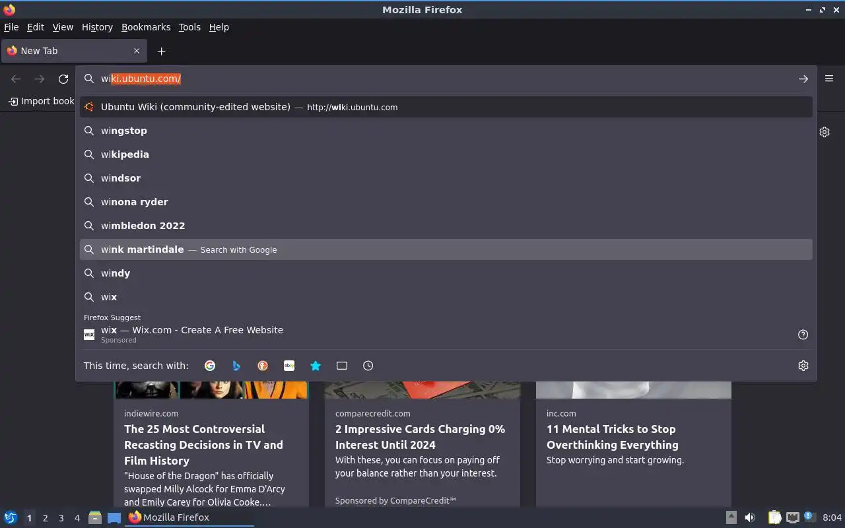The image size is (845, 528).
Task: Switch to workspace 4
Action: [x=77, y=518]
